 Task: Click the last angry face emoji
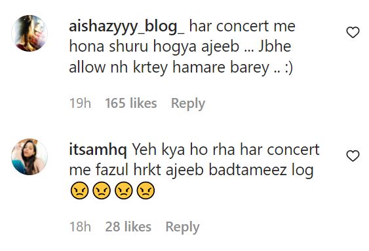point(146,190)
